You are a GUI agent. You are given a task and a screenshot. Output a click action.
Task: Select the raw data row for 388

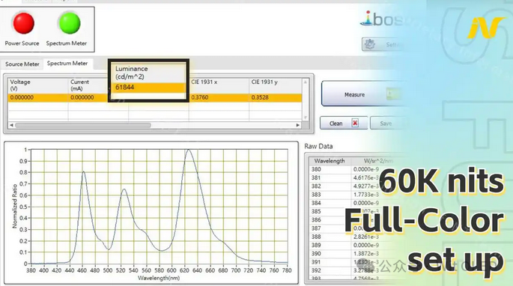pos(350,237)
